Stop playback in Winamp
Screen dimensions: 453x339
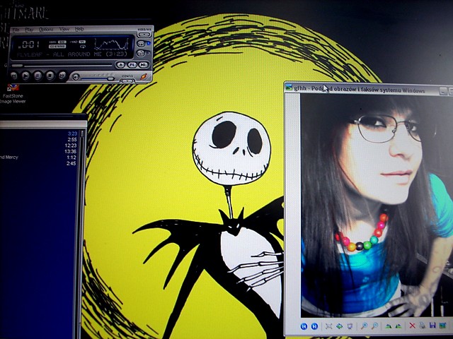pos(50,76)
